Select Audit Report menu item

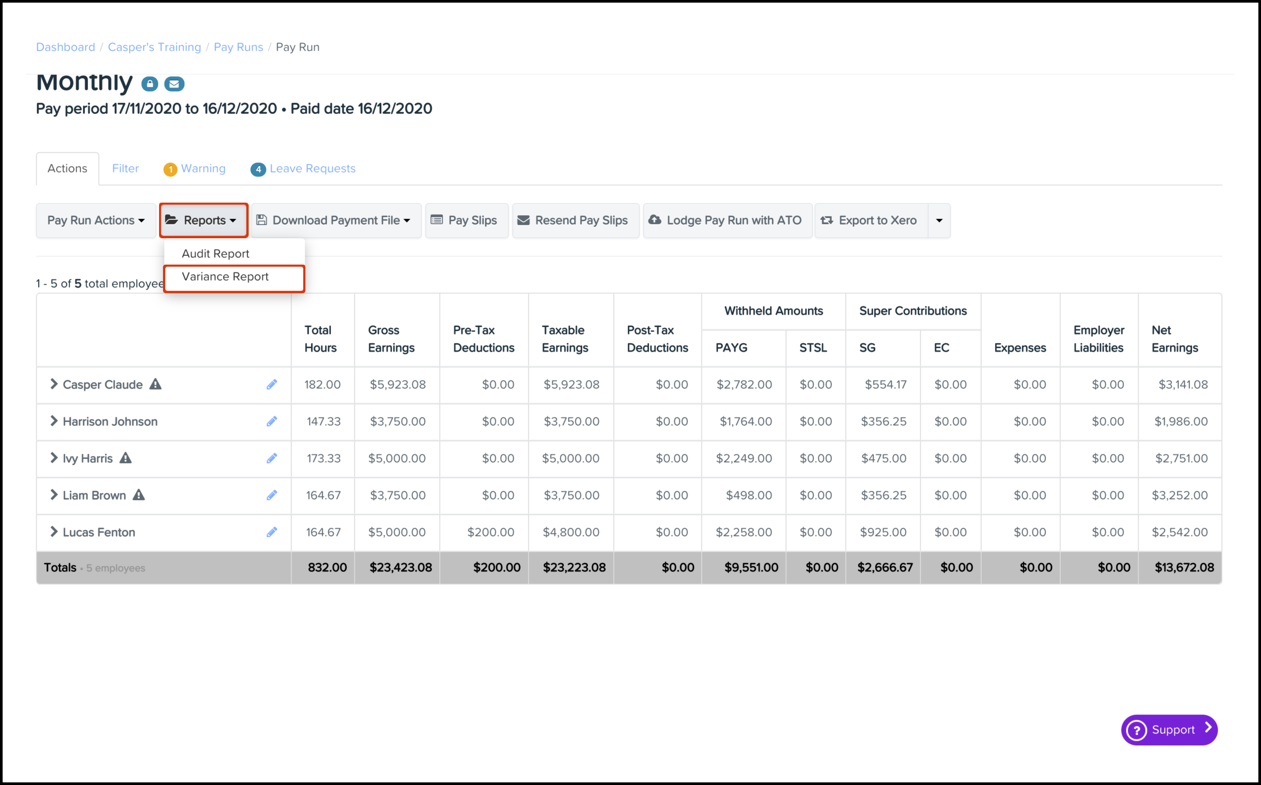215,253
